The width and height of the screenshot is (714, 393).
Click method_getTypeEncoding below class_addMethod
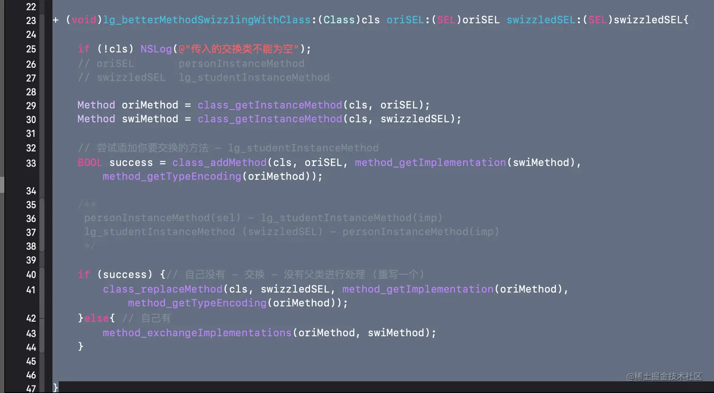click(172, 176)
